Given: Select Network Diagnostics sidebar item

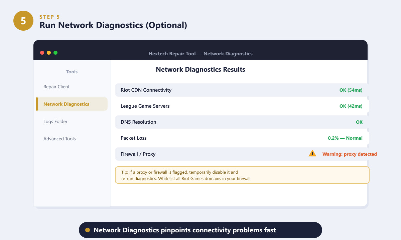Looking at the screenshot, I should (x=72, y=104).
